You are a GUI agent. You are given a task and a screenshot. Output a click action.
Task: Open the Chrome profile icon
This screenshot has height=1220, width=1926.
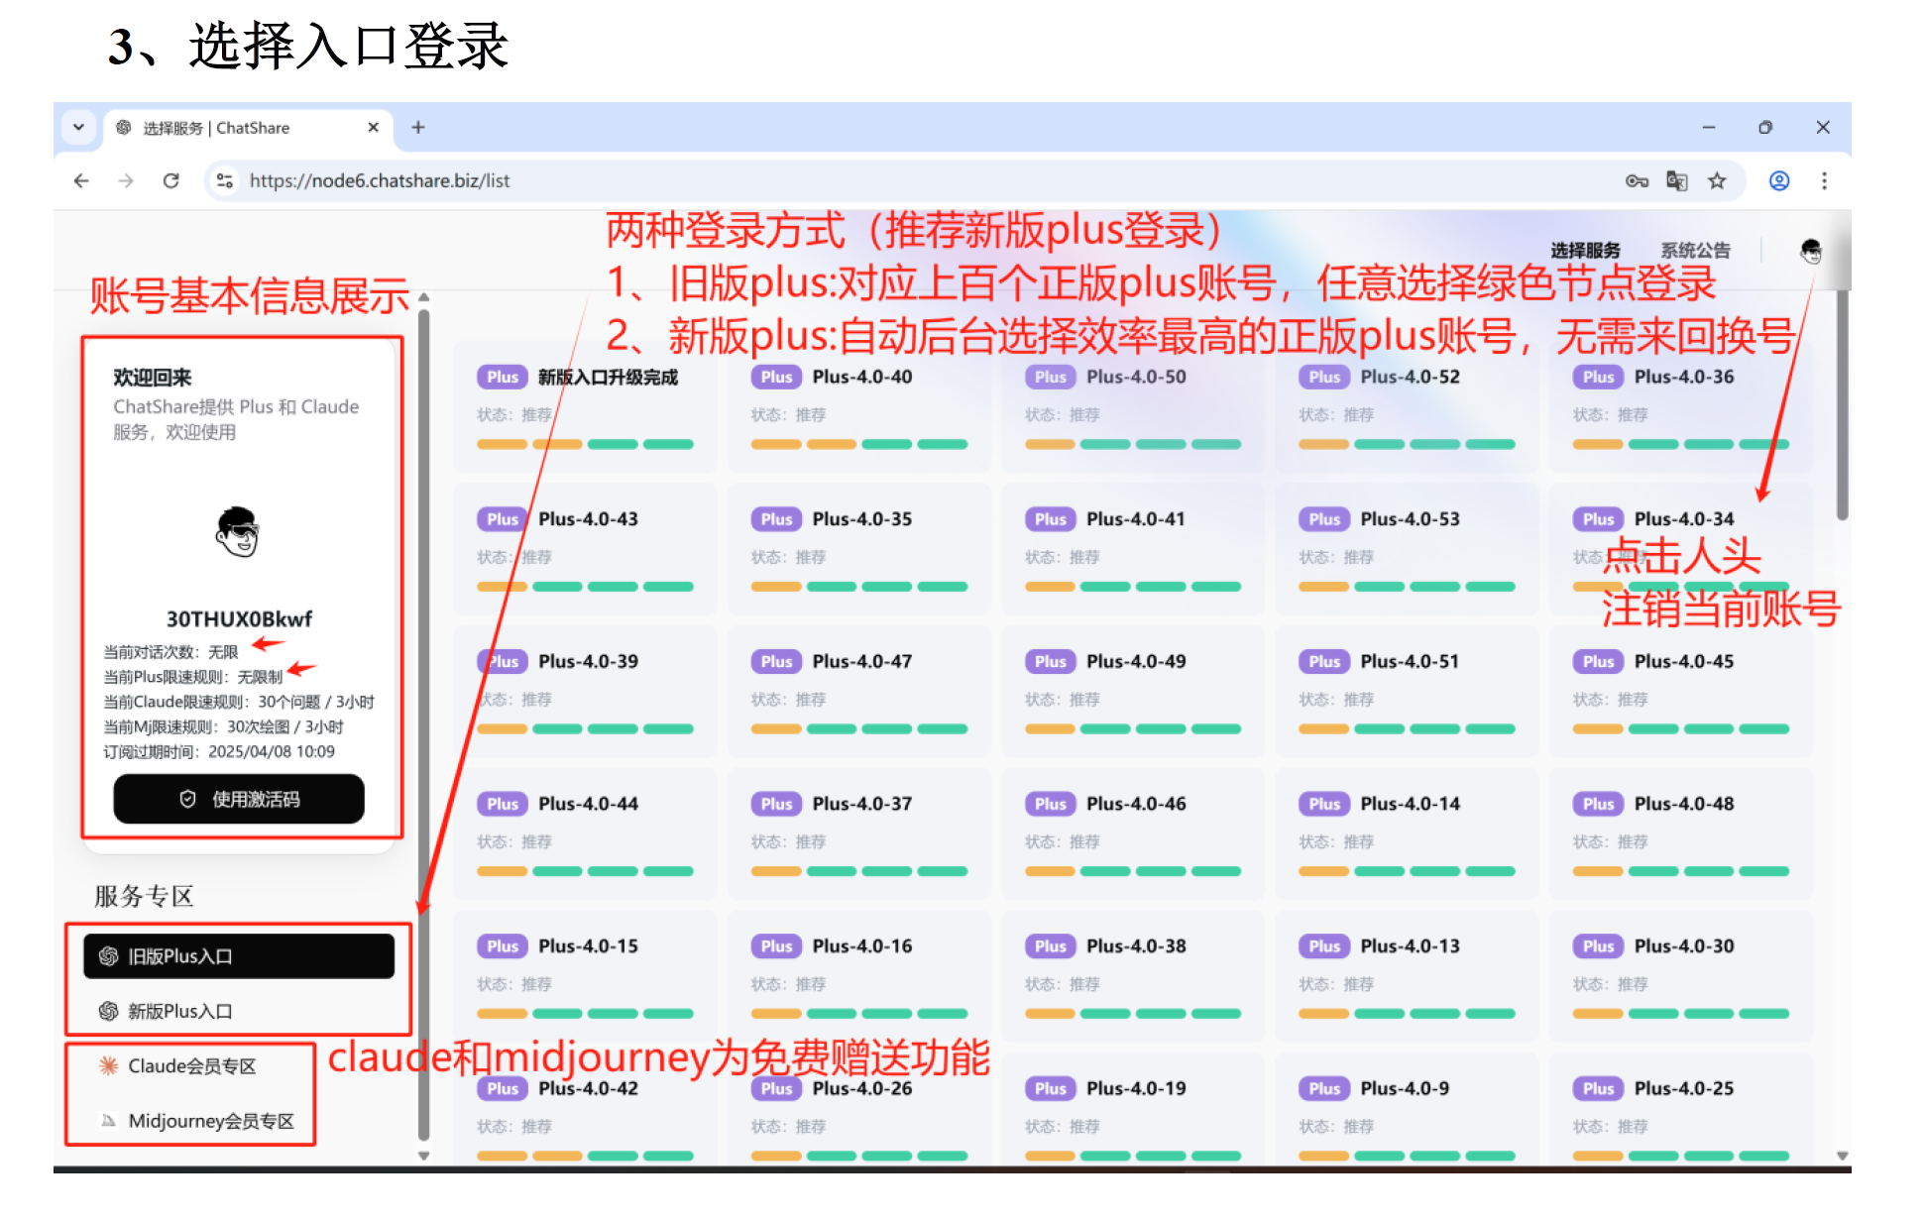[1779, 180]
